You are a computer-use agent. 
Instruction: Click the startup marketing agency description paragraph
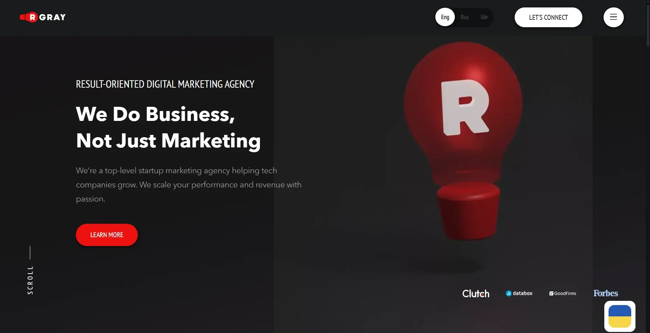click(x=189, y=185)
